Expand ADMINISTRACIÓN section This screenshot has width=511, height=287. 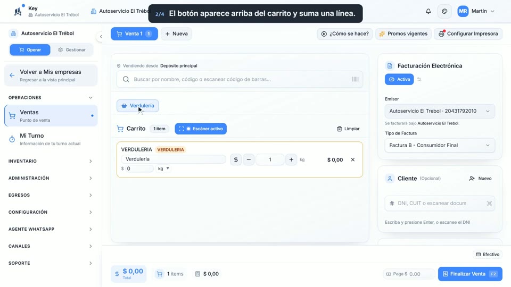coord(51,178)
